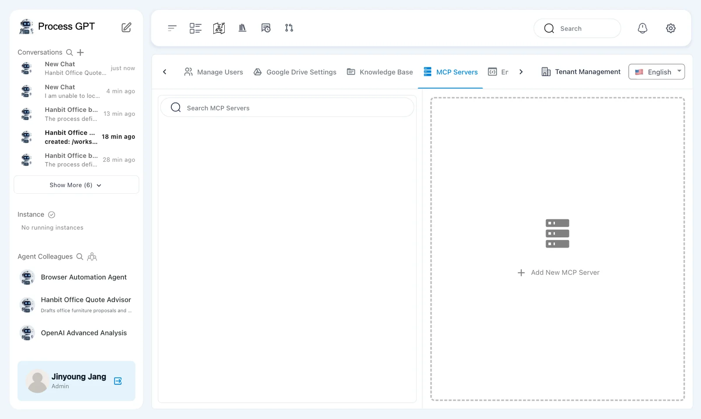Open the English language dropdown

coord(656,72)
